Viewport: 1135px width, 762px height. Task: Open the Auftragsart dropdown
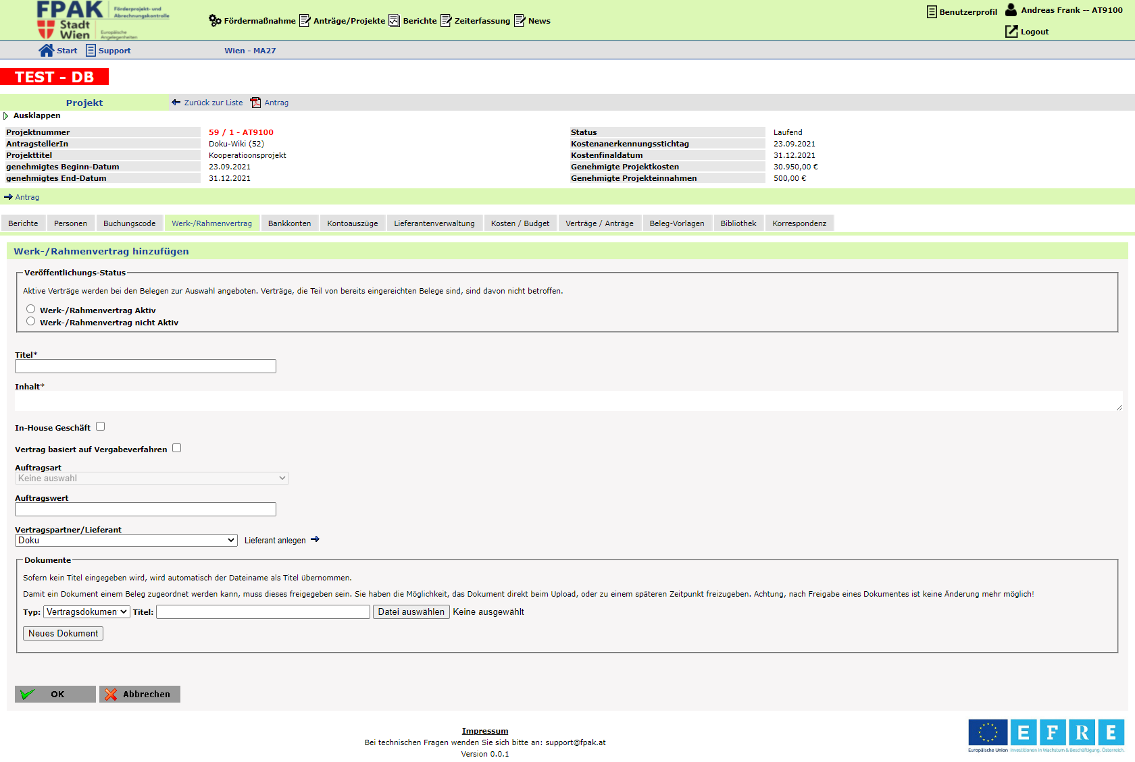pos(152,478)
